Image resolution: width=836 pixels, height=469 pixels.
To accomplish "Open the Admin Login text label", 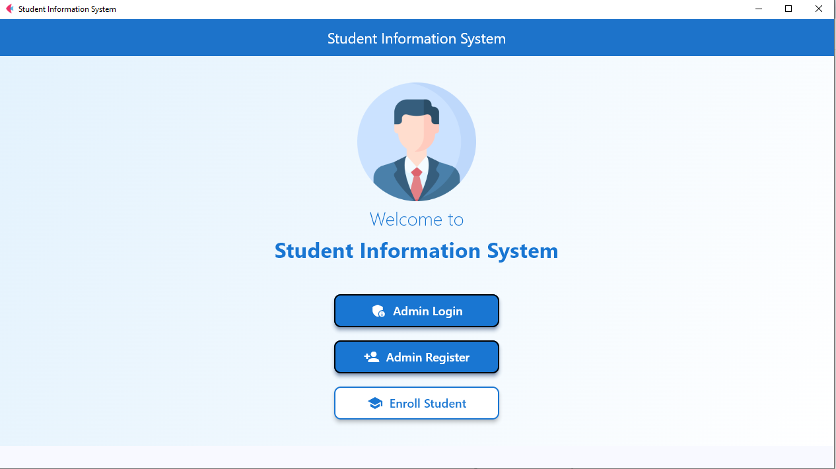I will [x=428, y=311].
